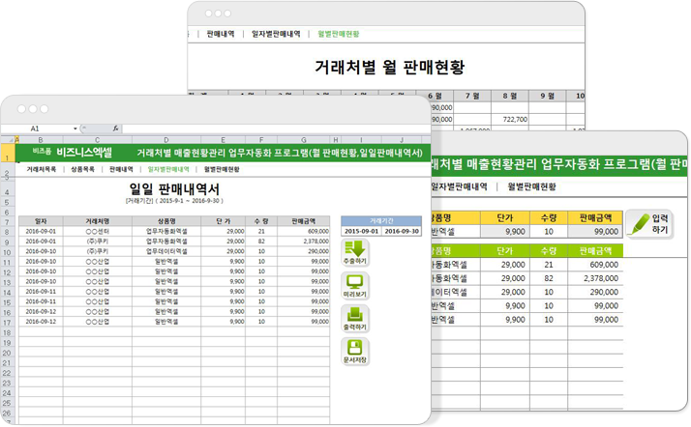Open 상품목록 tab in the front window

[x=83, y=169]
